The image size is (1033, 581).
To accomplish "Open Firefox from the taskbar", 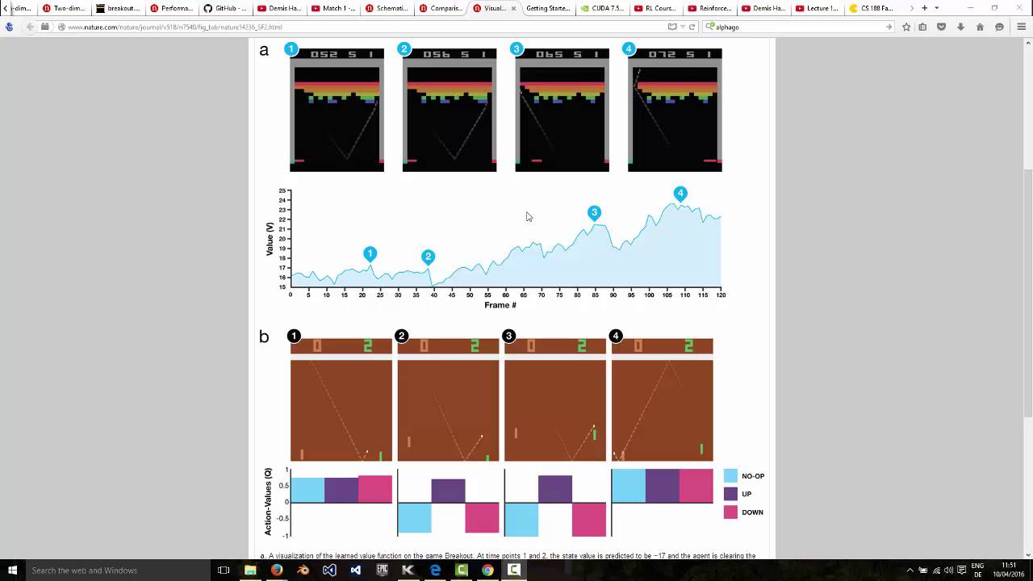I will 277,570.
